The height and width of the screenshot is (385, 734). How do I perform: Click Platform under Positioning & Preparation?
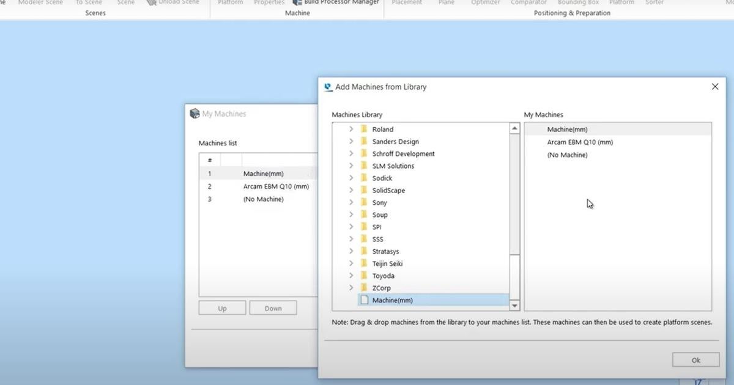pyautogui.click(x=621, y=2)
